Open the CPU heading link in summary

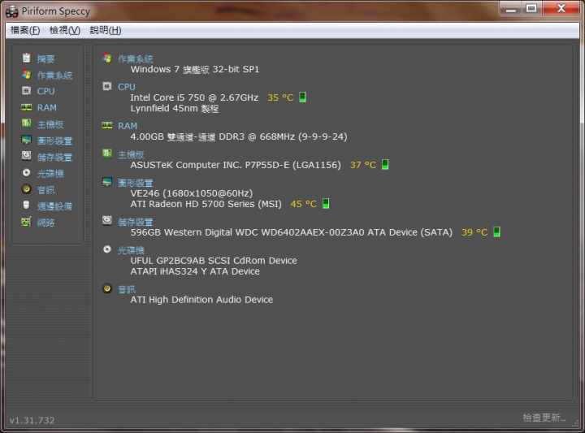click(127, 87)
